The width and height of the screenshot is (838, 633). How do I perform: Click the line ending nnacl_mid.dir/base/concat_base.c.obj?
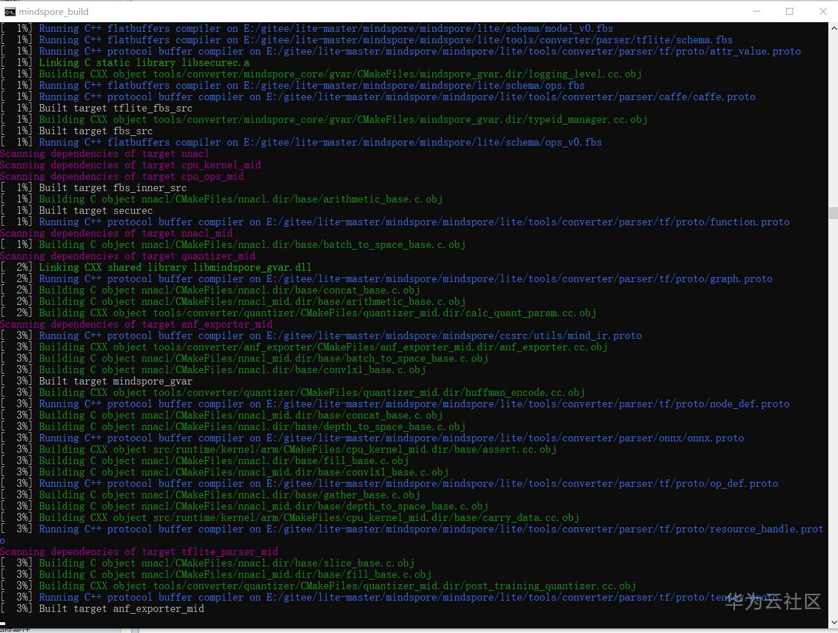[x=221, y=415]
